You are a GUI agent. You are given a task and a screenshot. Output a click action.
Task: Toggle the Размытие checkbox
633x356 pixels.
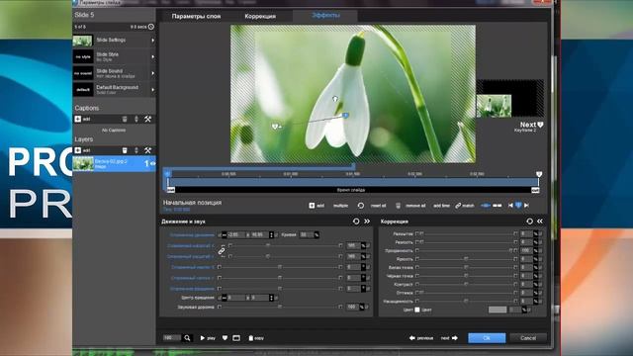(x=417, y=233)
